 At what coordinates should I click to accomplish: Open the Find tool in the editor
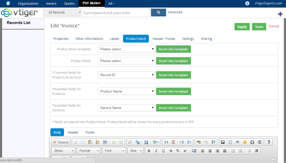(x=130, y=142)
